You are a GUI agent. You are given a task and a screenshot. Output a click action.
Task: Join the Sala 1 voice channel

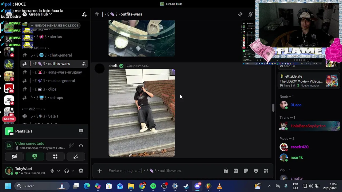(55, 116)
